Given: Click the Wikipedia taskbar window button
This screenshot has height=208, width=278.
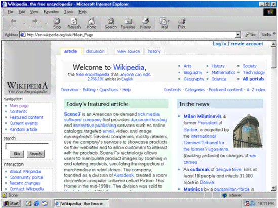Looking at the screenshot, I should [82, 203].
